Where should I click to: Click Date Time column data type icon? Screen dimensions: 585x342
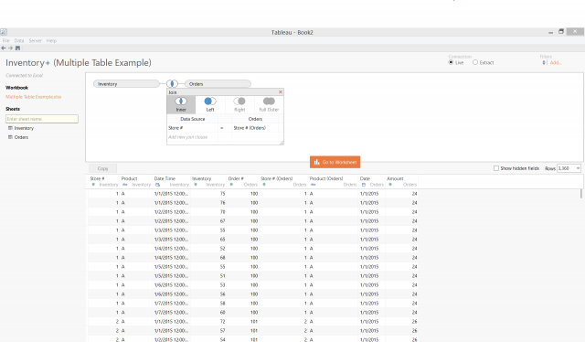pyautogui.click(x=157, y=185)
